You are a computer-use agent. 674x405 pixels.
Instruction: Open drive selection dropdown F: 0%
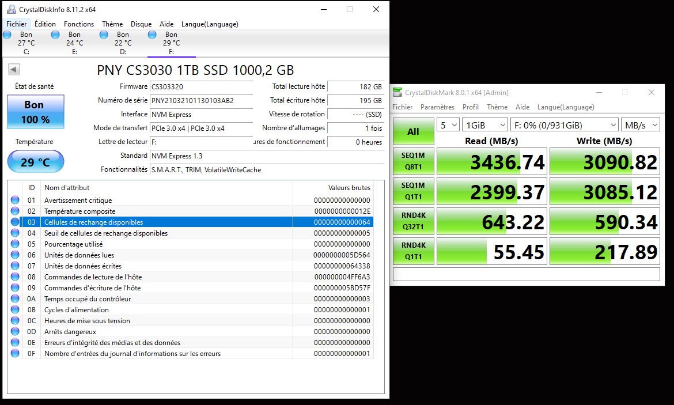pos(565,125)
